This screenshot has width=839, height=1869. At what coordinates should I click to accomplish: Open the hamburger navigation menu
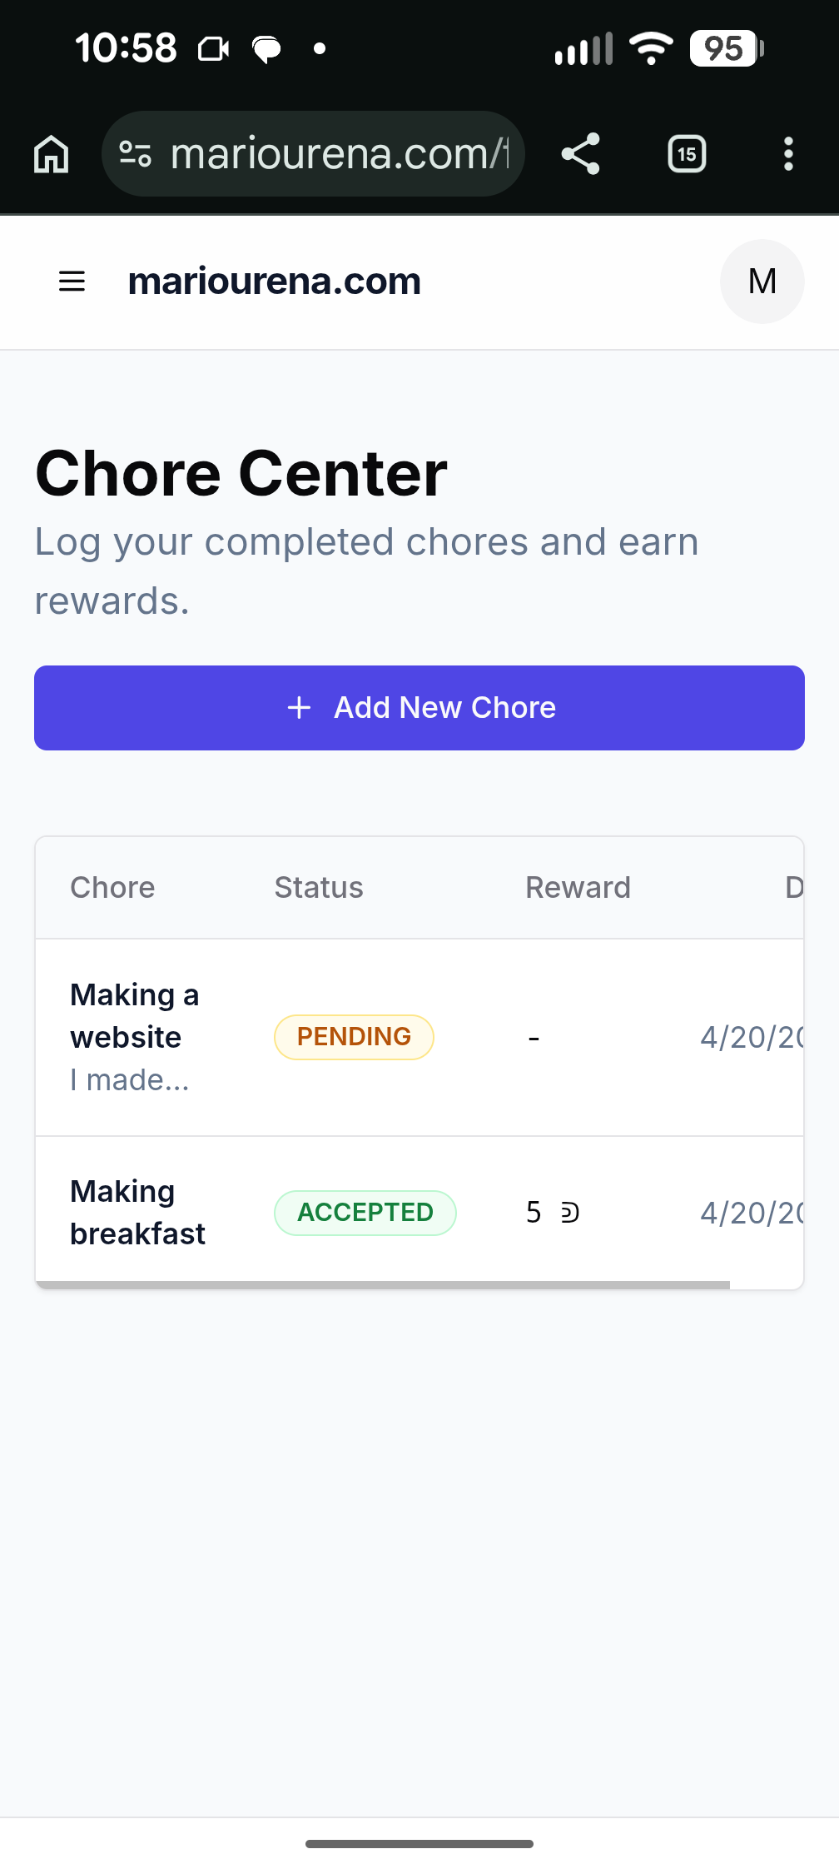[71, 282]
